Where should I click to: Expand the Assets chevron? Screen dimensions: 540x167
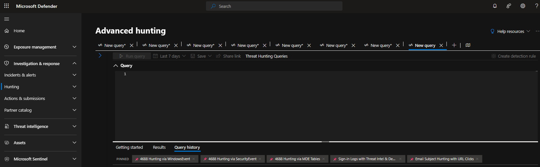(x=74, y=143)
